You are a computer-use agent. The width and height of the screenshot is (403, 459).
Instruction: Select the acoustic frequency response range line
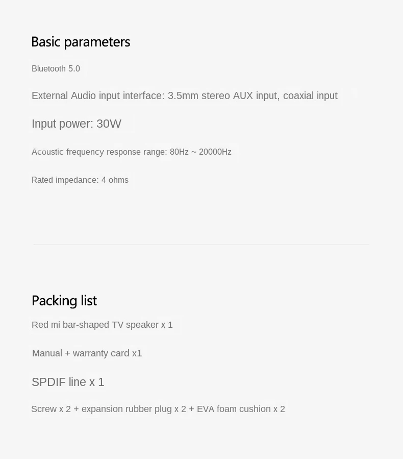[x=131, y=152]
